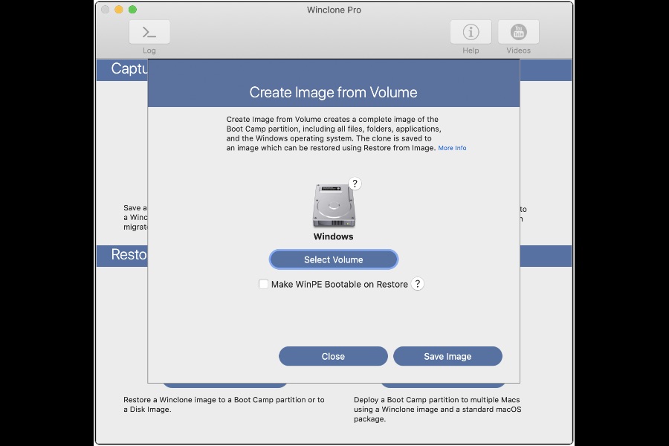Click the Winclone Pro window title

pos(334,10)
